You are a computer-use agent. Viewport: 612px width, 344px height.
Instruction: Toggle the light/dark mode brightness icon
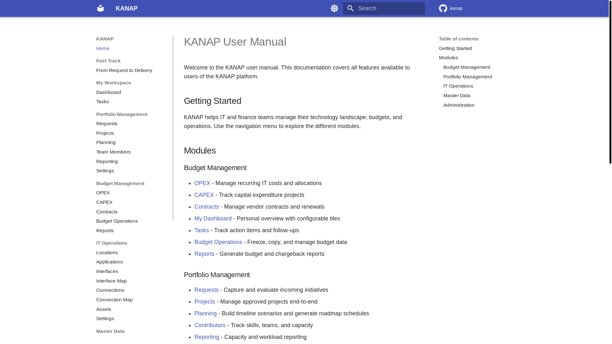(x=334, y=8)
